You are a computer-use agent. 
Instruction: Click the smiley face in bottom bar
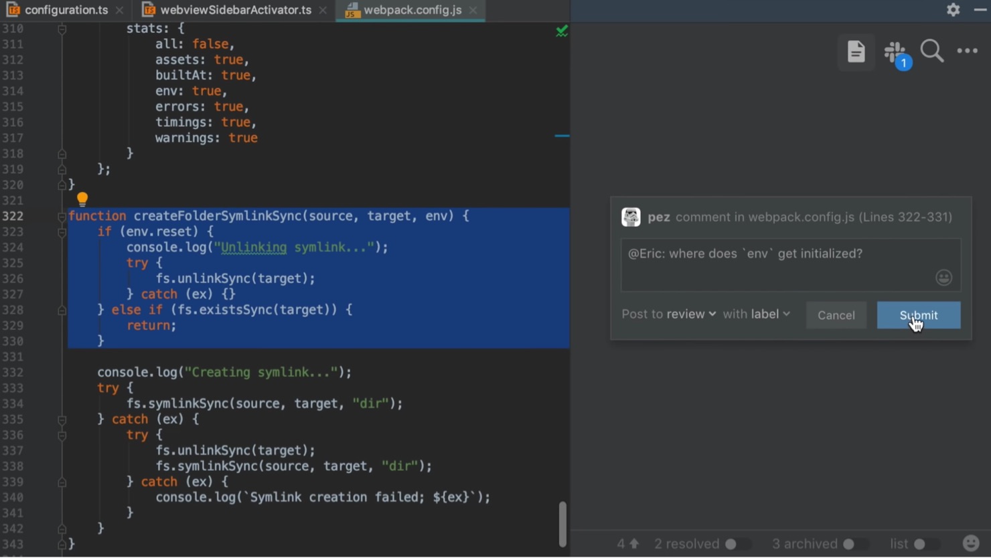click(x=971, y=543)
